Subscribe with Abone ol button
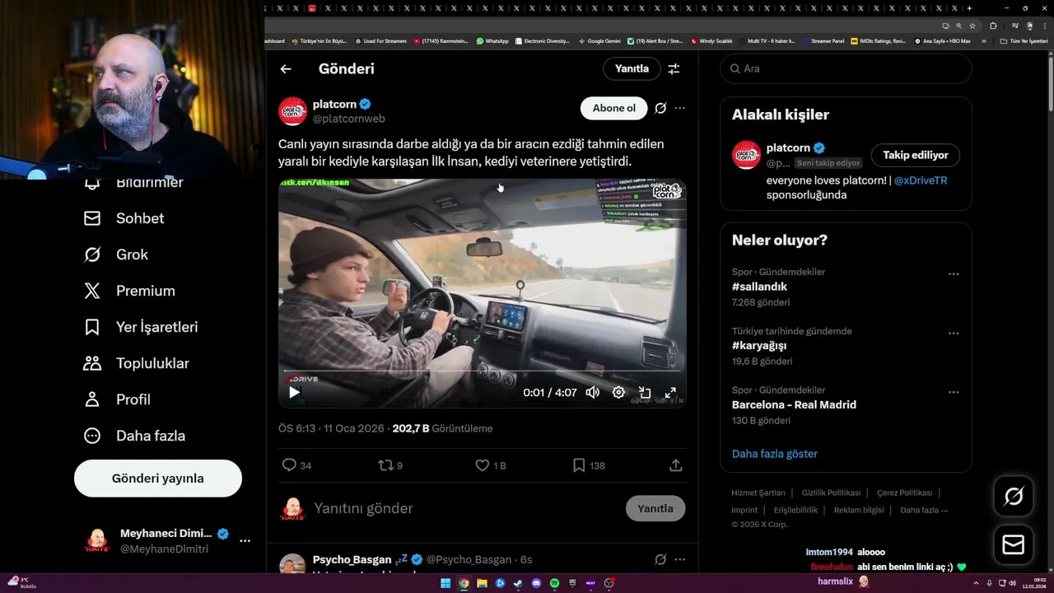Image resolution: width=1054 pixels, height=593 pixels. (614, 108)
